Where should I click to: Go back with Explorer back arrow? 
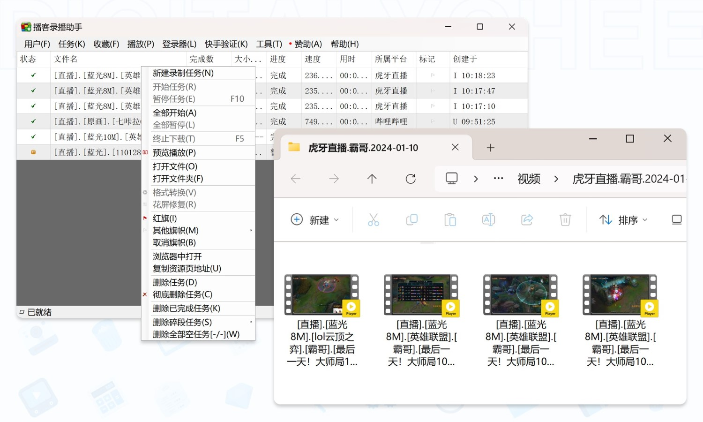coord(296,179)
